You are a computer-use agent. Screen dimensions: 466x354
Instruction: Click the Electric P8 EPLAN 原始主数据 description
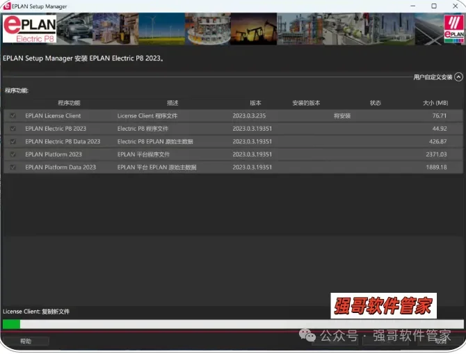[x=155, y=141]
